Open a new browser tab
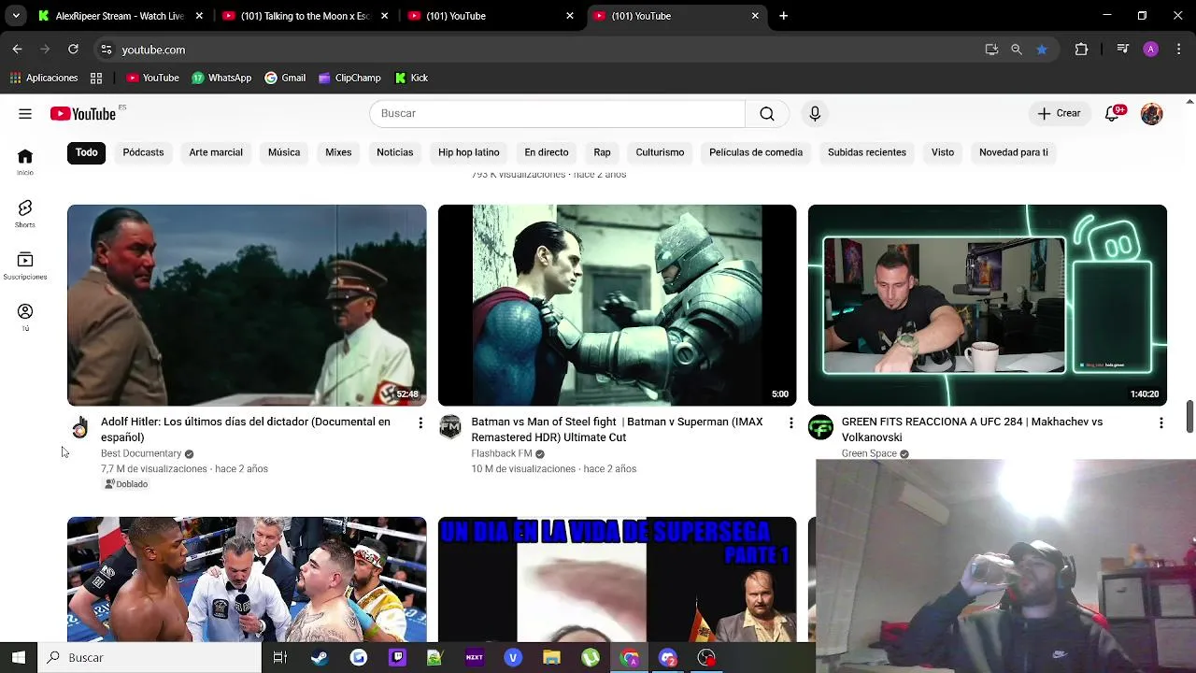 [783, 16]
